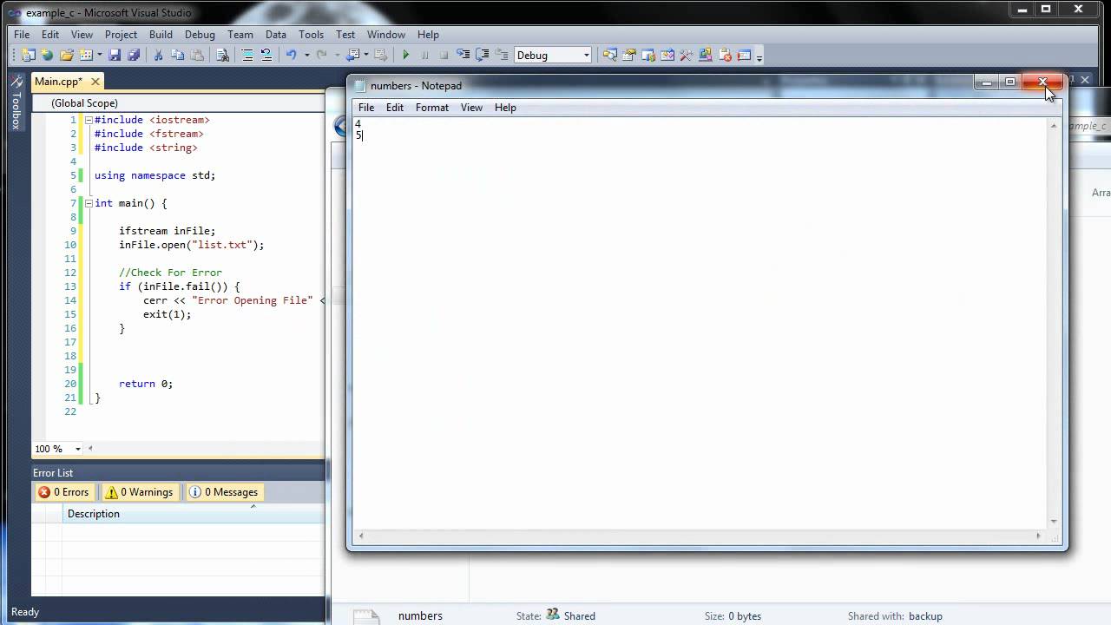
Task: Select the Main.cpp* editor tab
Action: point(58,81)
